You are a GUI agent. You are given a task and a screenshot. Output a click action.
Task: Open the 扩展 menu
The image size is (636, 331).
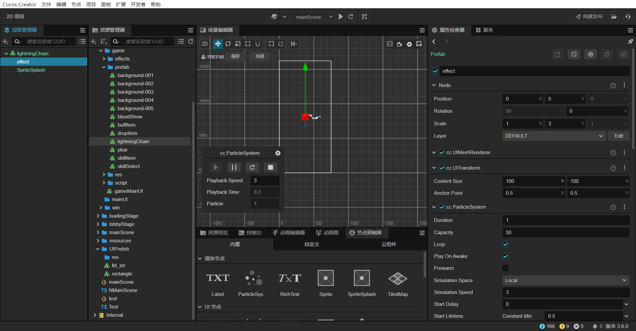[121, 4]
